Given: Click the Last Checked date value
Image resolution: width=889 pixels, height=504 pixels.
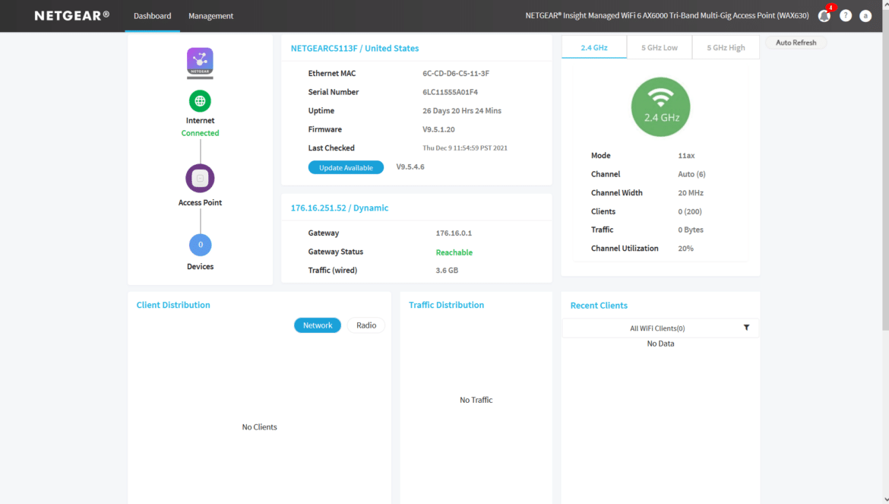Looking at the screenshot, I should (465, 148).
